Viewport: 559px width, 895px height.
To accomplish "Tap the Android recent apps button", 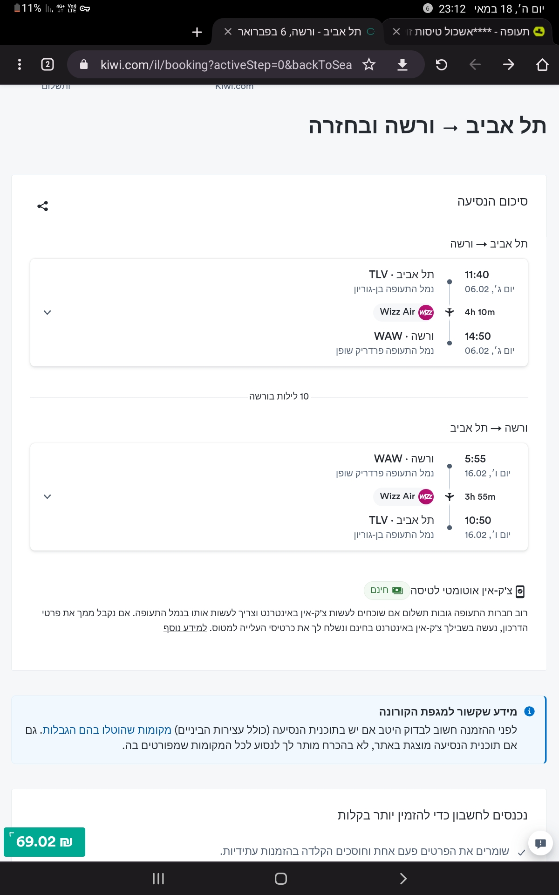I will (158, 879).
